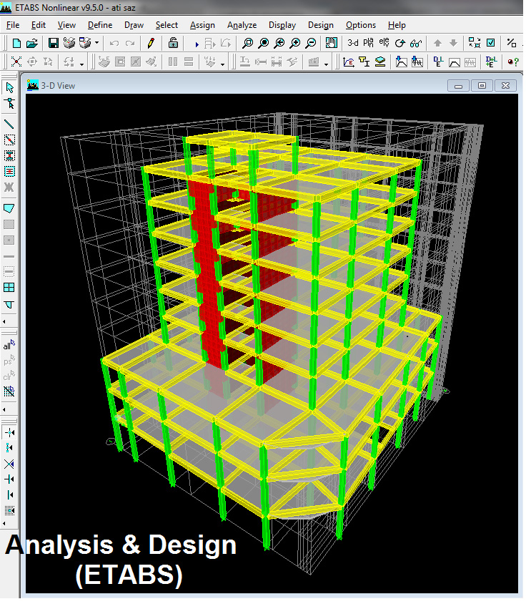Select the pointer selection tool

[x=9, y=87]
